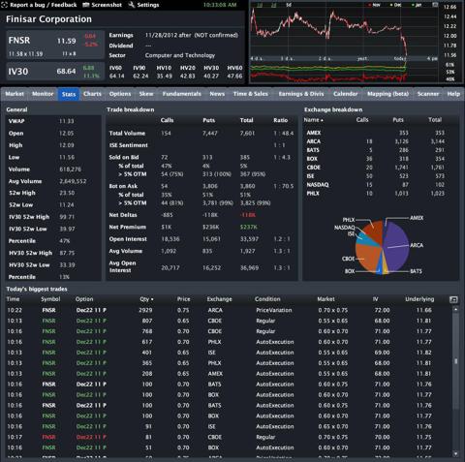
Task: Toggle the Dec series in chart legend
Action: [x=395, y=5]
